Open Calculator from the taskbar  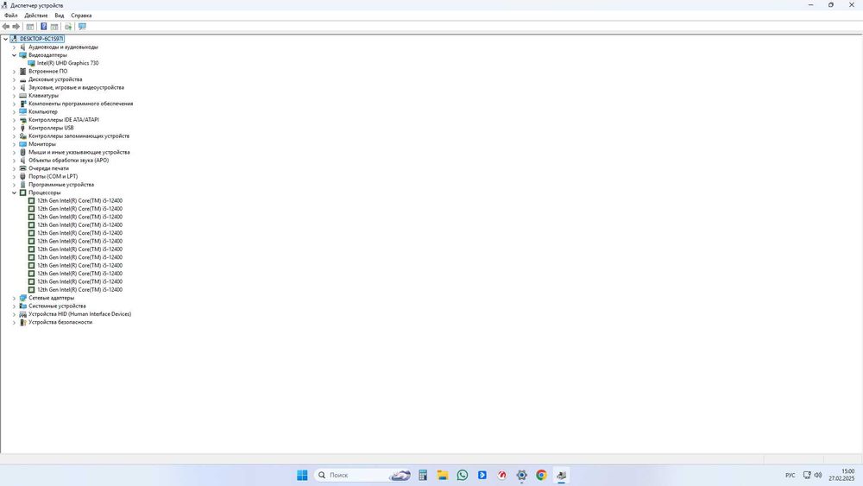click(x=423, y=475)
